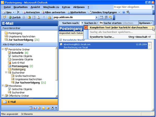Open the Suchen in dropdown
This screenshot has height=117, width=156.
(91, 23)
